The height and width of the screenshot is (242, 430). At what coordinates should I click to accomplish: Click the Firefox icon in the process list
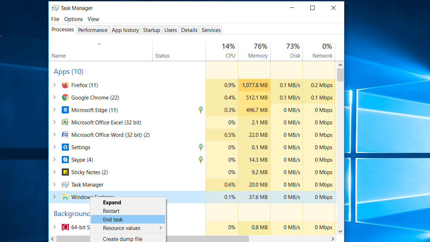click(x=65, y=85)
